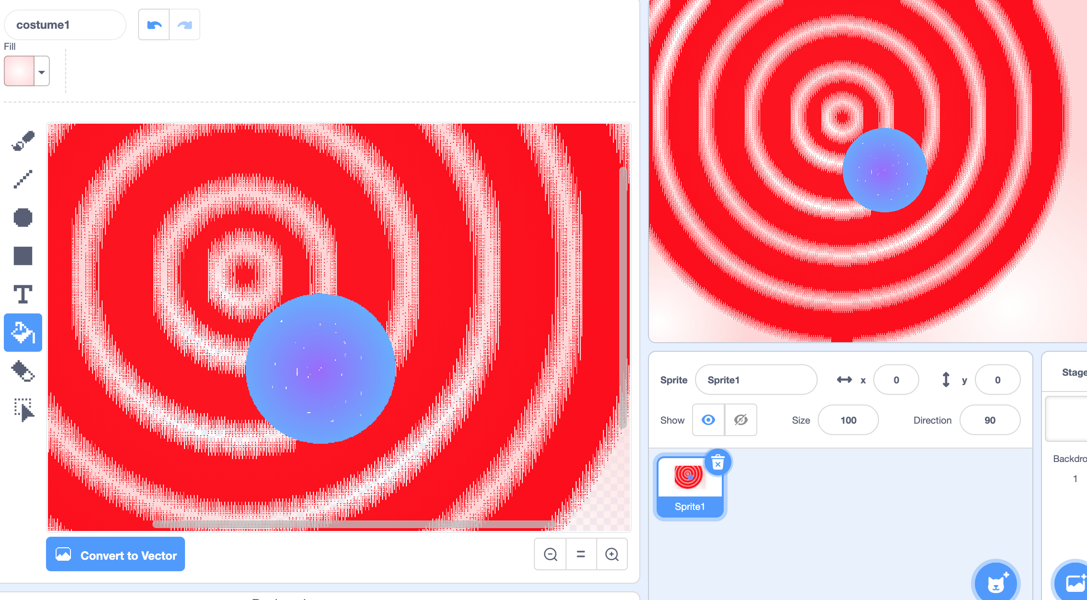Undo the last edit
This screenshot has height=600, width=1087.
pyautogui.click(x=153, y=24)
